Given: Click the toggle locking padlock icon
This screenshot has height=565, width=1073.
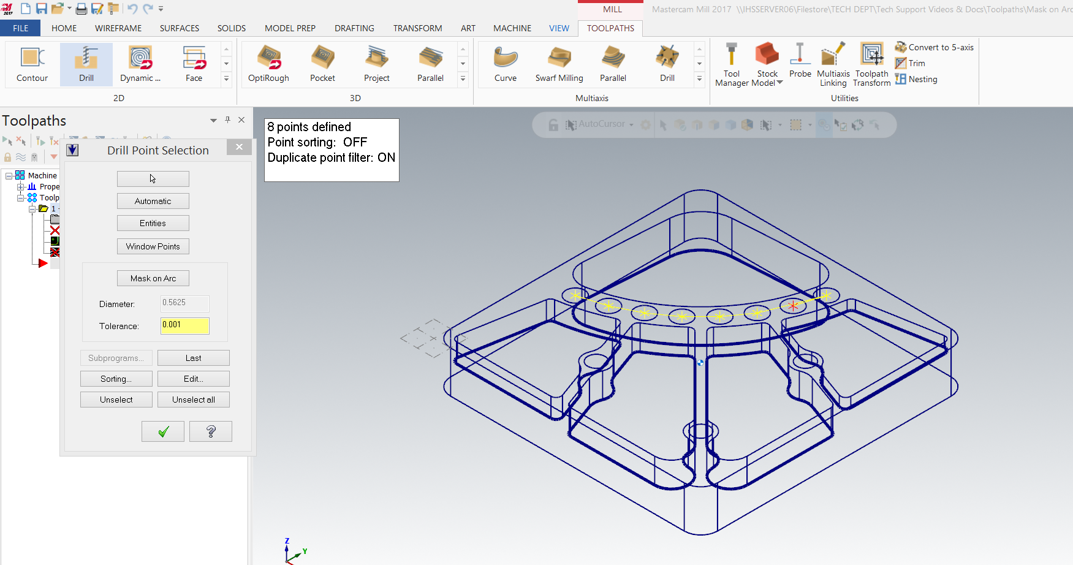Looking at the screenshot, I should pyautogui.click(x=7, y=157).
